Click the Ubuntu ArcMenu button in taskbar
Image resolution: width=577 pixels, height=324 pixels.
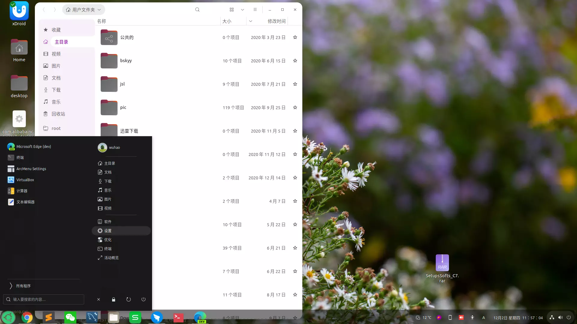click(8, 317)
